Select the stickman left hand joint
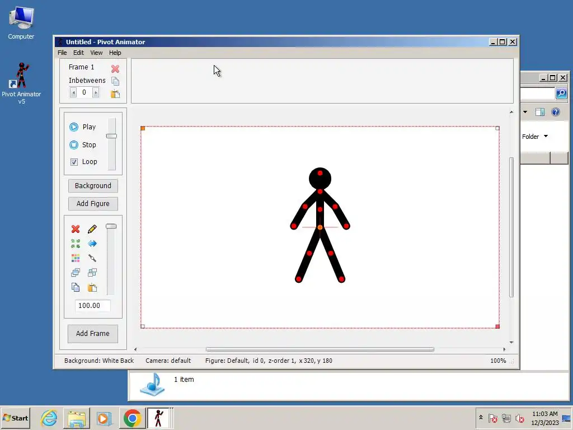 293,226
